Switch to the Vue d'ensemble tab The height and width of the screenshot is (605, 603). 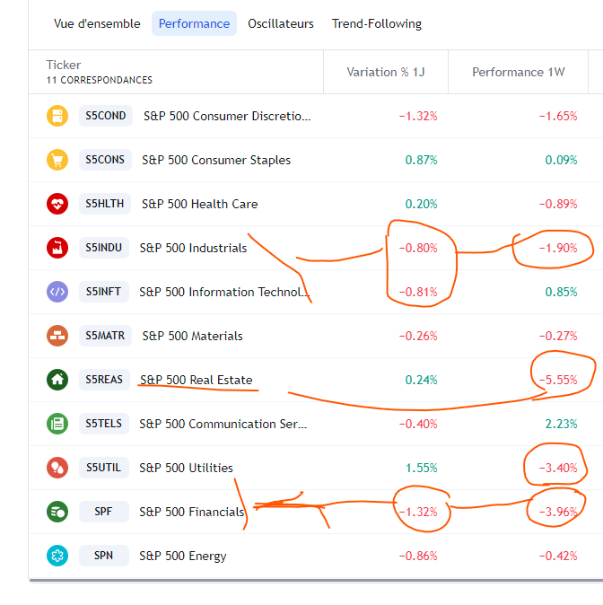(x=97, y=23)
